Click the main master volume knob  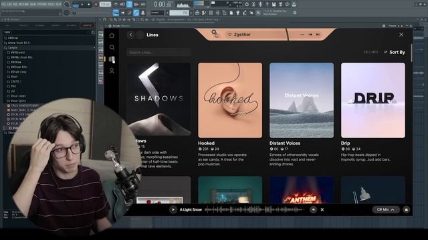67,5
